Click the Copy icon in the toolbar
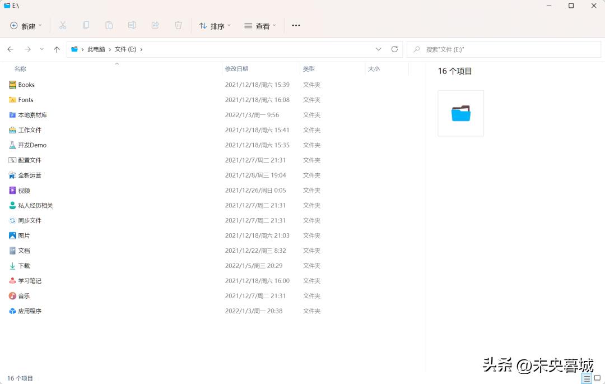 pos(86,25)
